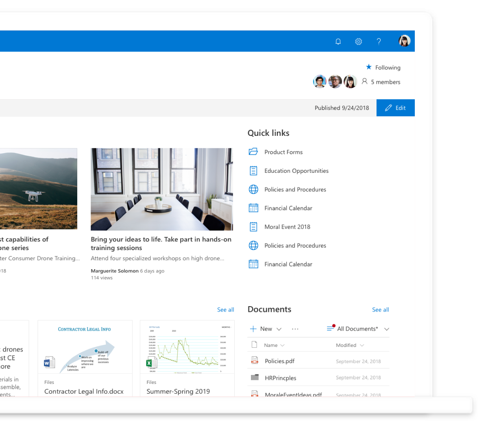
Task: Open the All Documents view dropdown
Action: click(x=358, y=329)
